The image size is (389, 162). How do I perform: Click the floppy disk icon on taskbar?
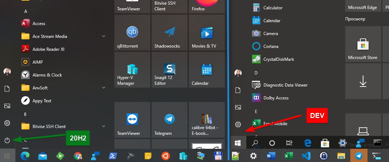point(218,156)
